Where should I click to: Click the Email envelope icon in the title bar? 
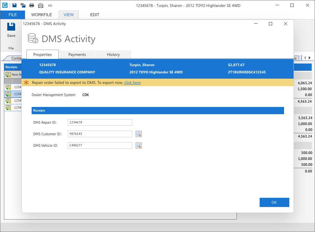coord(41,5)
